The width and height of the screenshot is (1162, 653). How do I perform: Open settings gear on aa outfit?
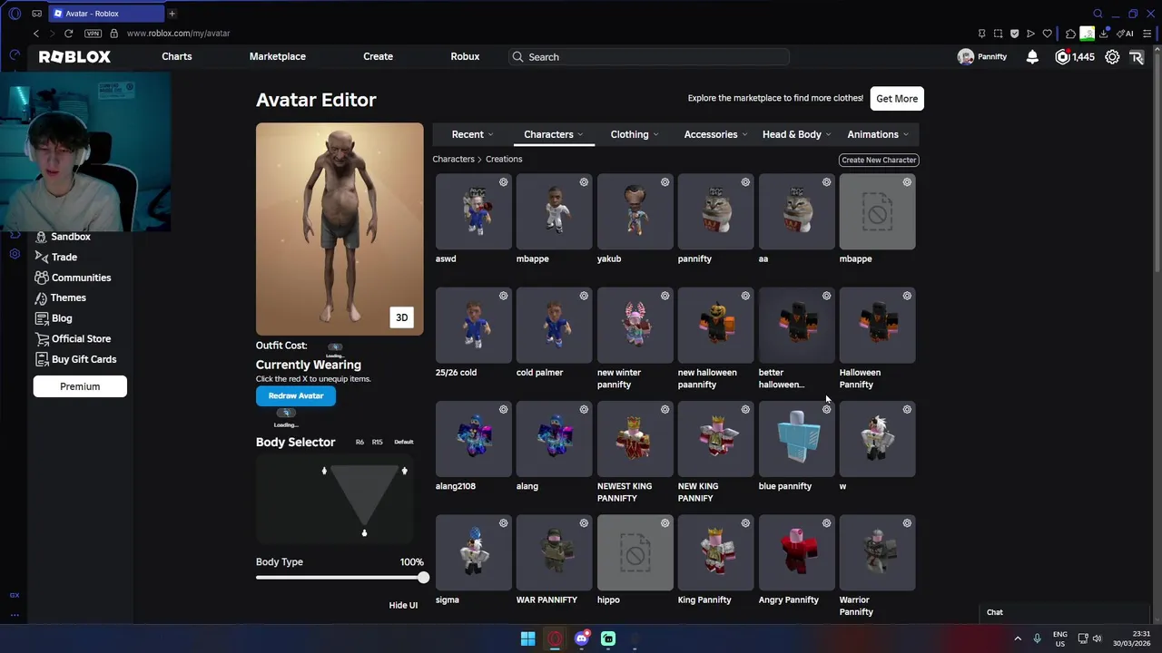[826, 182]
